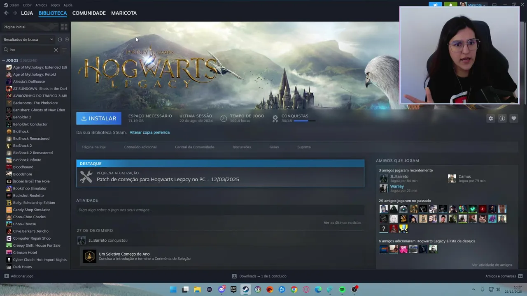Open the Suporte tab

click(304, 147)
